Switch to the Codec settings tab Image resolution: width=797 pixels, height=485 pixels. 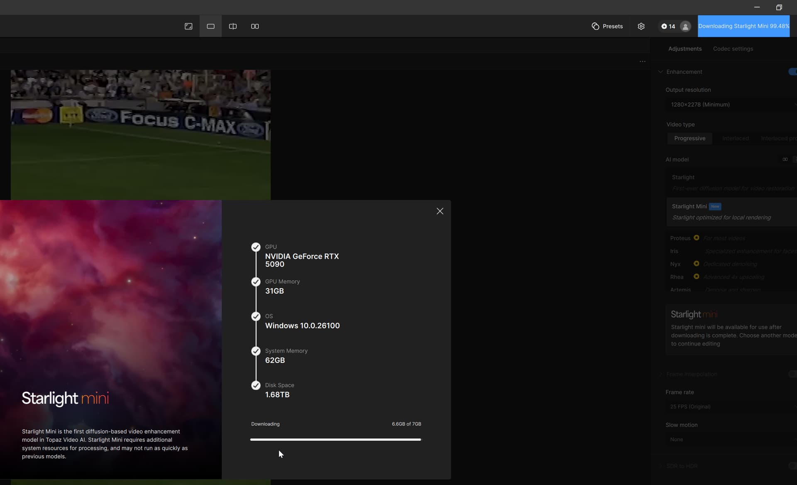point(733,49)
